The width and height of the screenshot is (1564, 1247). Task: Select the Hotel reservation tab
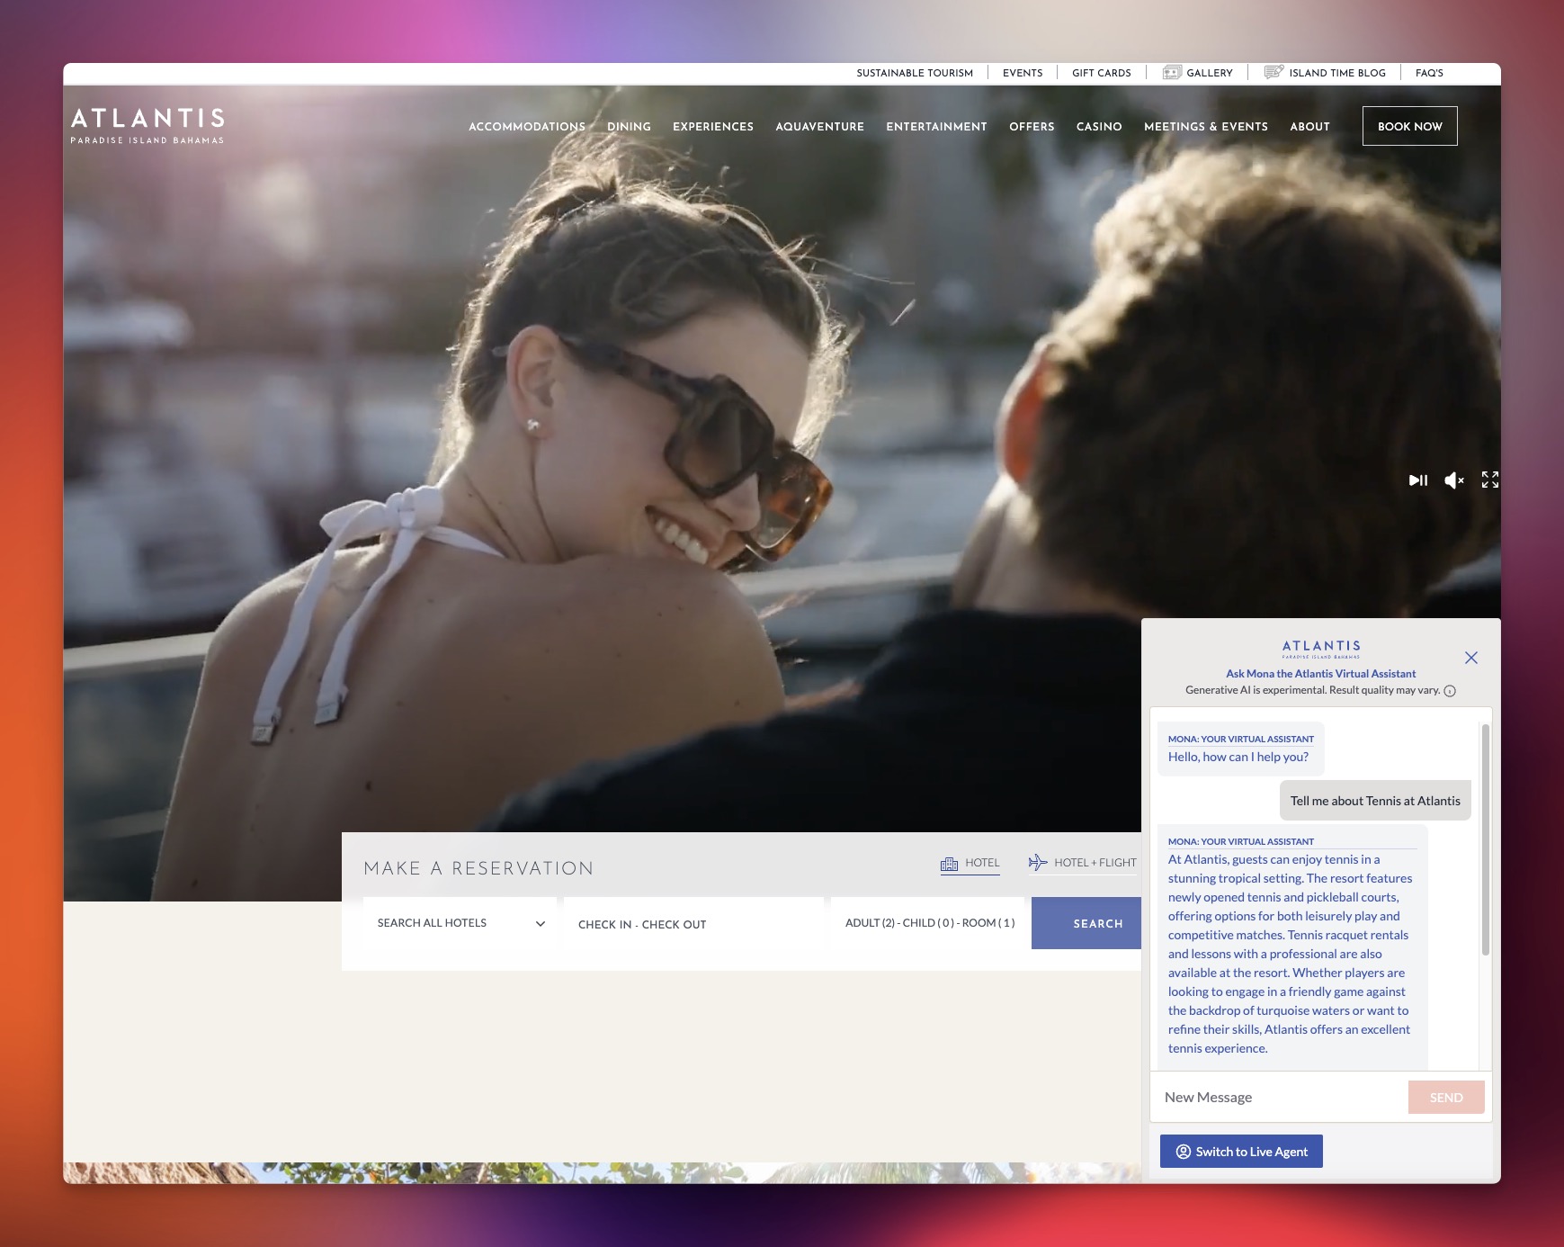coord(970,863)
